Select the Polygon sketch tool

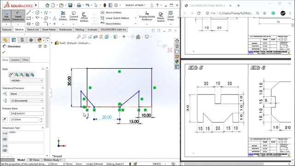pyautogui.click(x=37, y=24)
